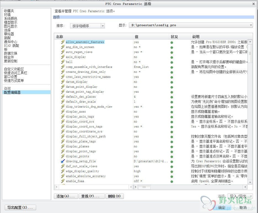The image size is (258, 213).
Task: Select 图元显示 category
Action: 10,26
